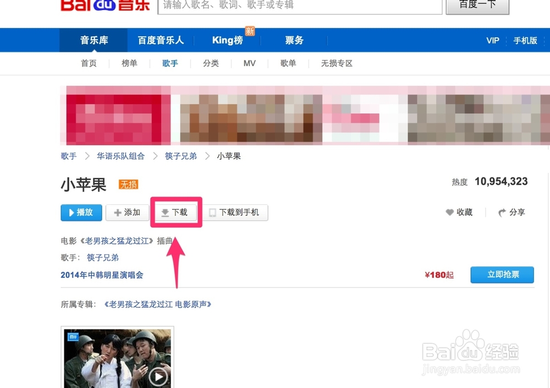
Task: Click the VIP link in navigation bar
Action: coord(492,40)
